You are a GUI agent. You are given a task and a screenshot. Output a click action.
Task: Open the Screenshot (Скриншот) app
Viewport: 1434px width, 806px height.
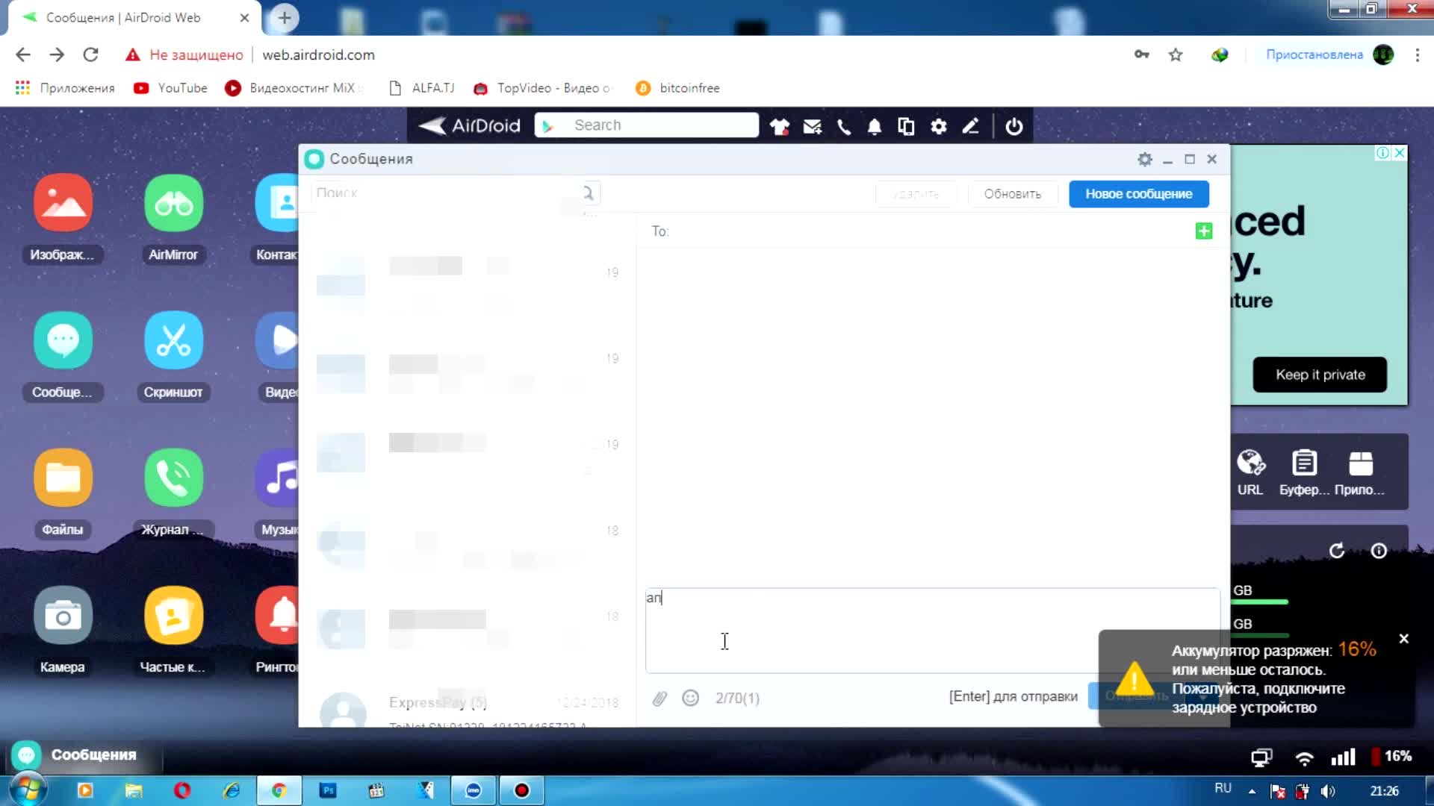173,340
